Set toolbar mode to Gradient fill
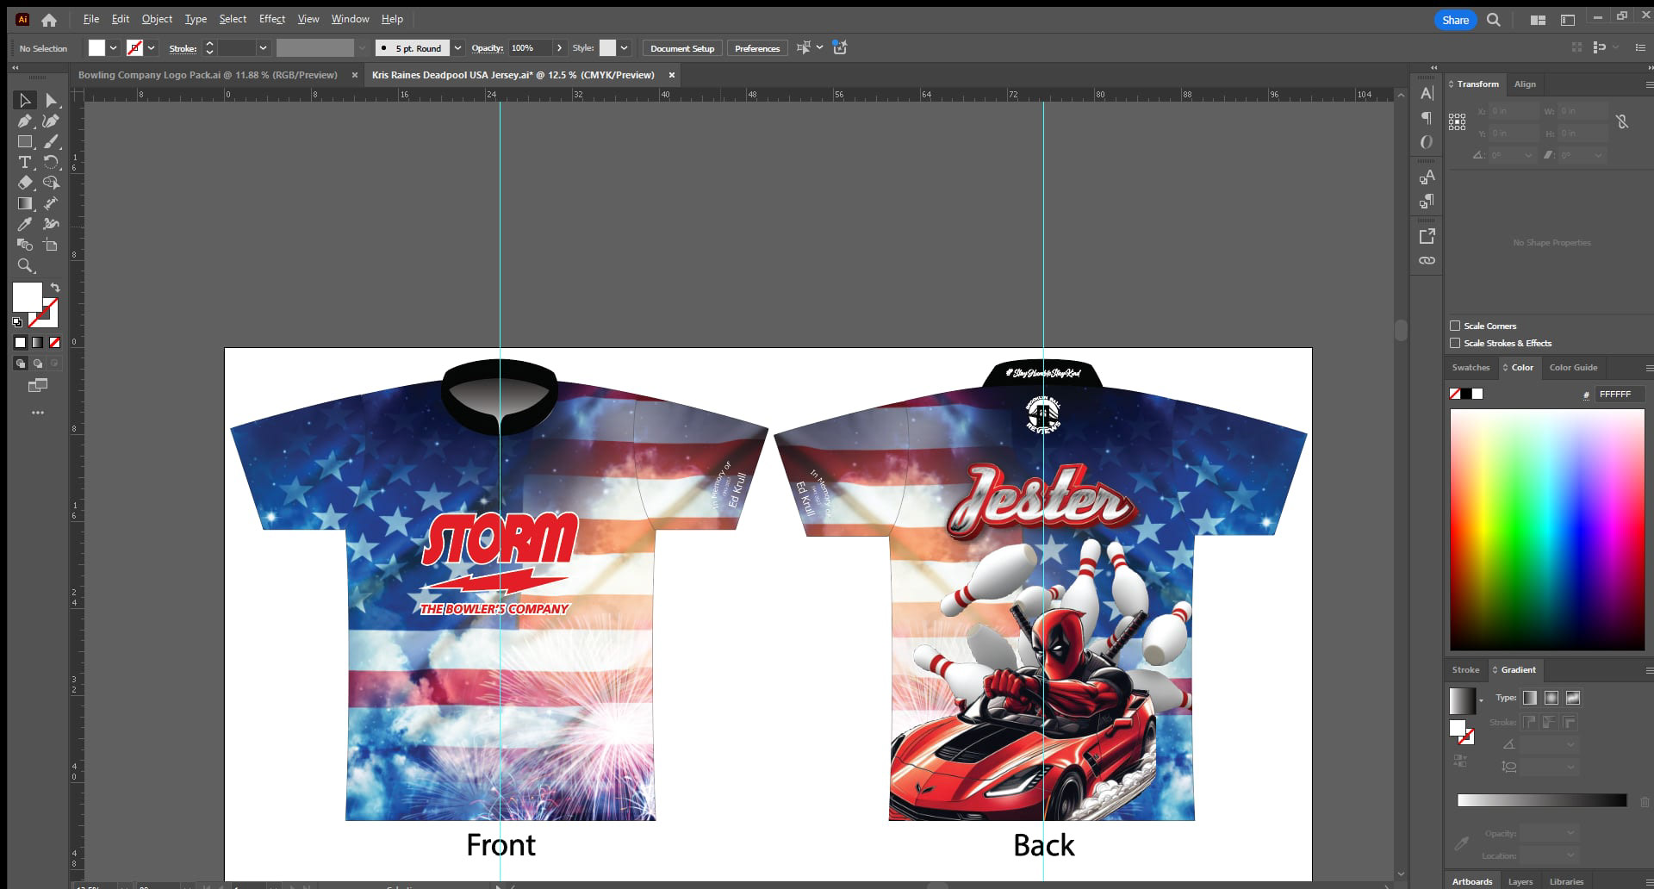This screenshot has height=889, width=1654. pyautogui.click(x=37, y=342)
